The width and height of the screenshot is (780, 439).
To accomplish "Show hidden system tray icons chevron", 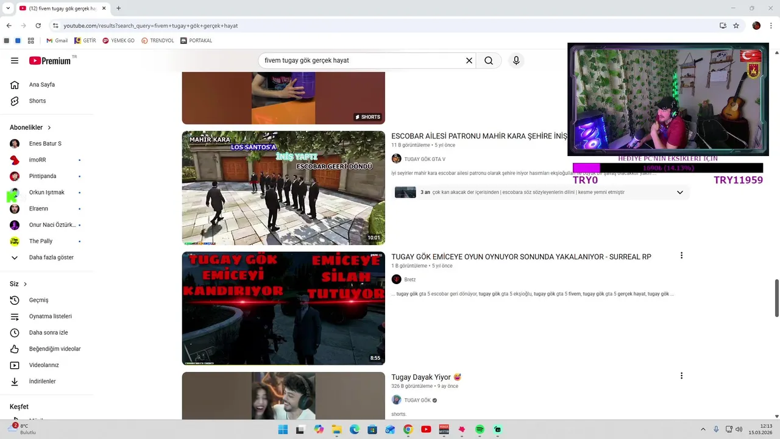I will pos(703,430).
